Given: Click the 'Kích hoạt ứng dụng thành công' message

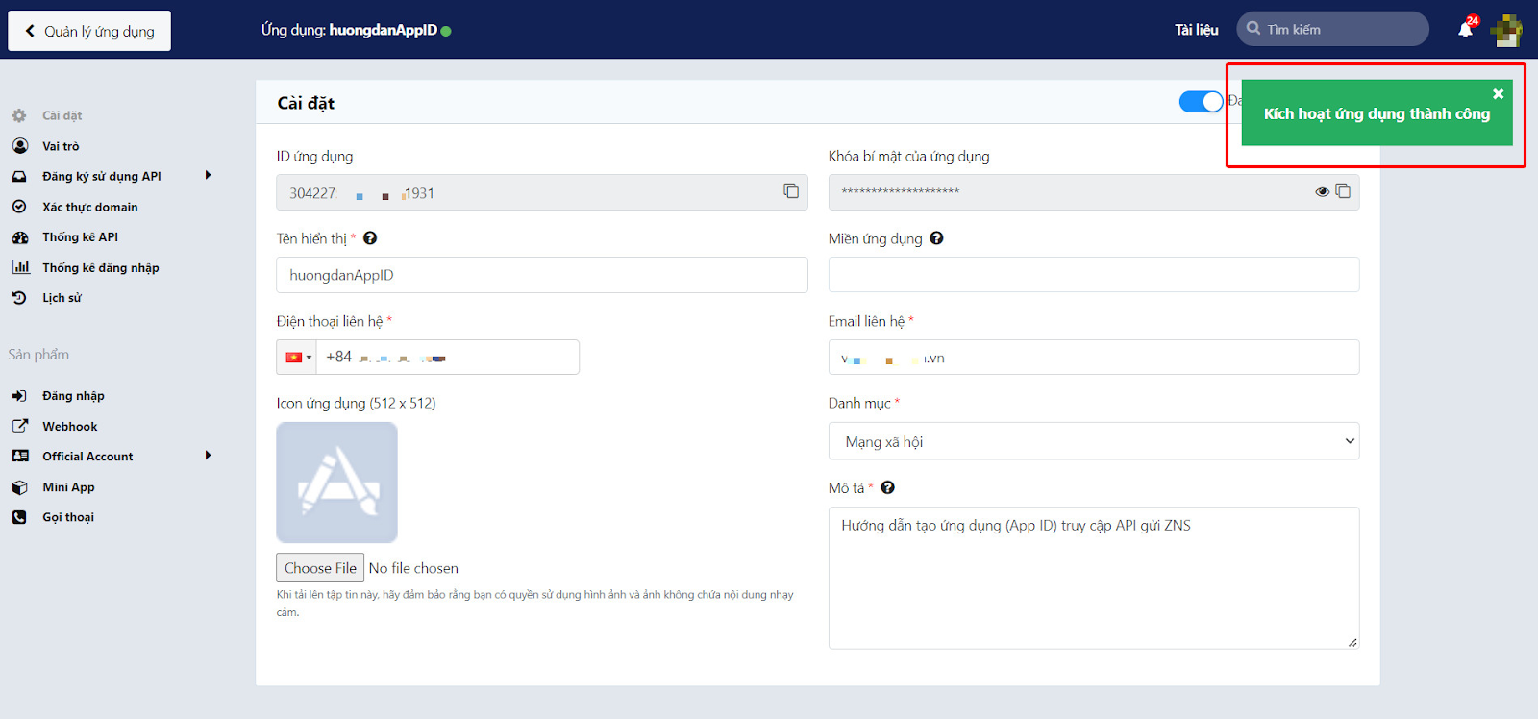Looking at the screenshot, I should click(1377, 113).
